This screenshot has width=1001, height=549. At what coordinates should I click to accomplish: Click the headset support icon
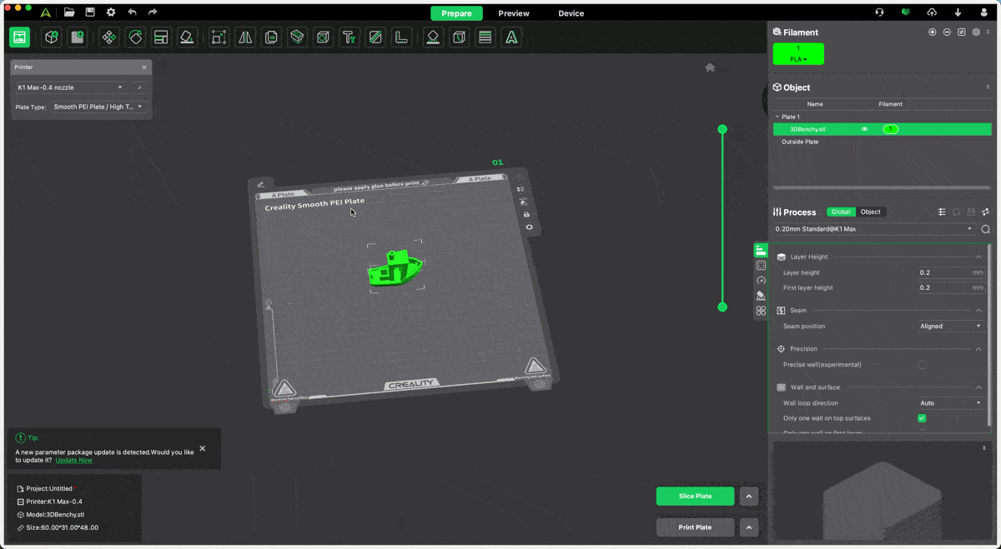pos(879,12)
